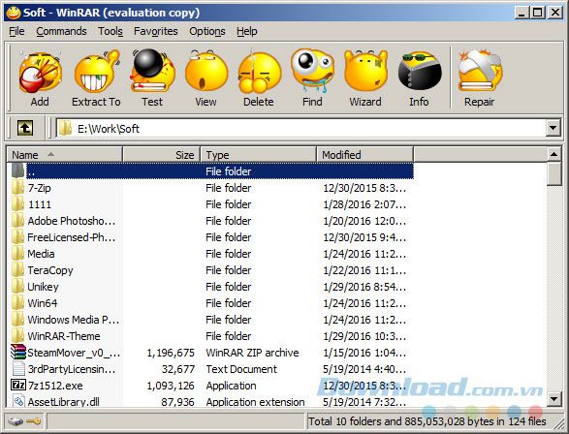569x434 pixels.
Task: Click the WinRAR title bar icon
Action: coord(13,13)
